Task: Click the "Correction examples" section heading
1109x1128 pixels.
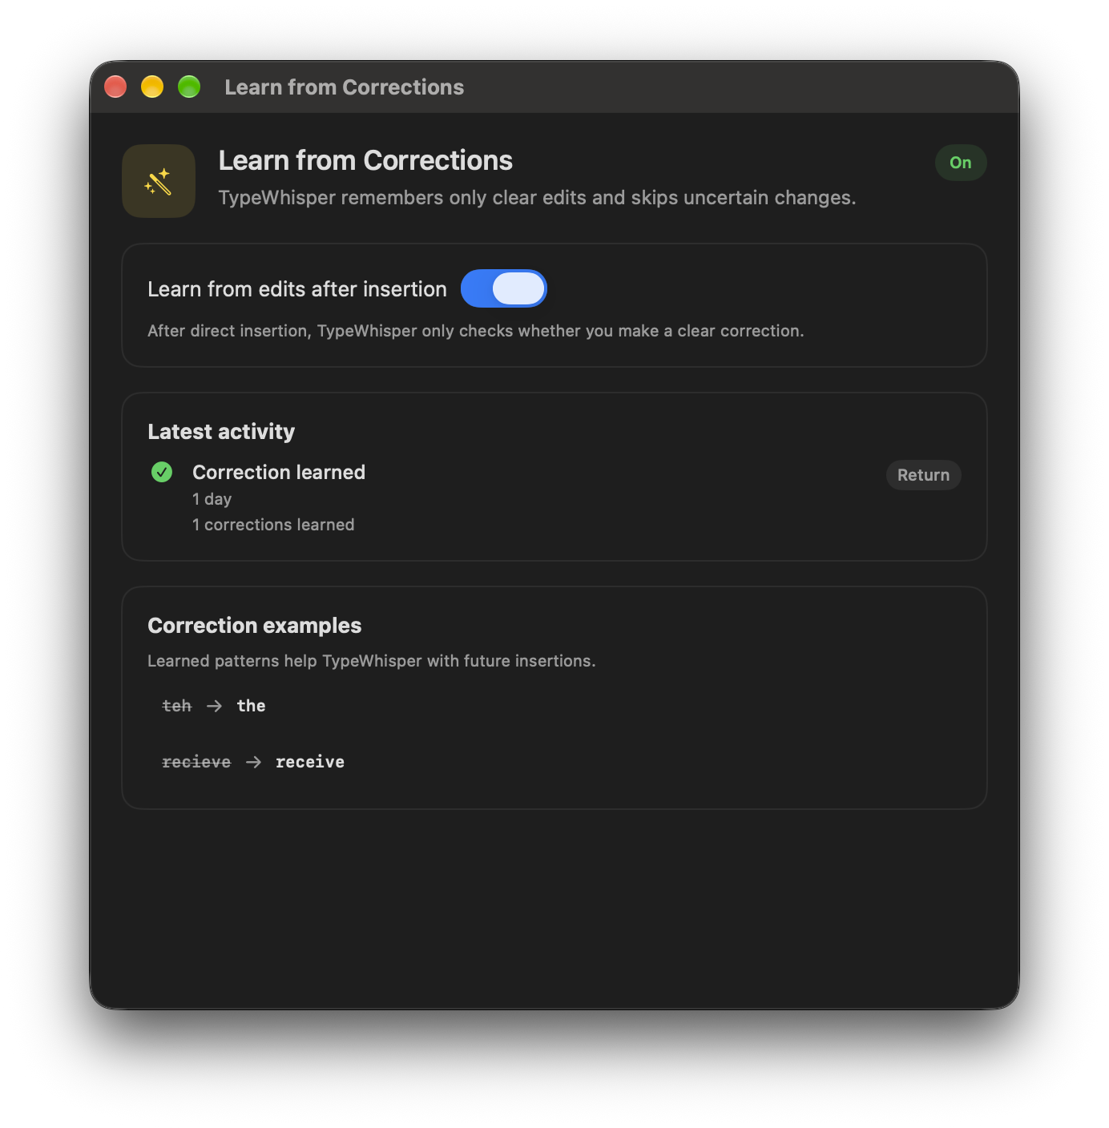Action: (255, 626)
